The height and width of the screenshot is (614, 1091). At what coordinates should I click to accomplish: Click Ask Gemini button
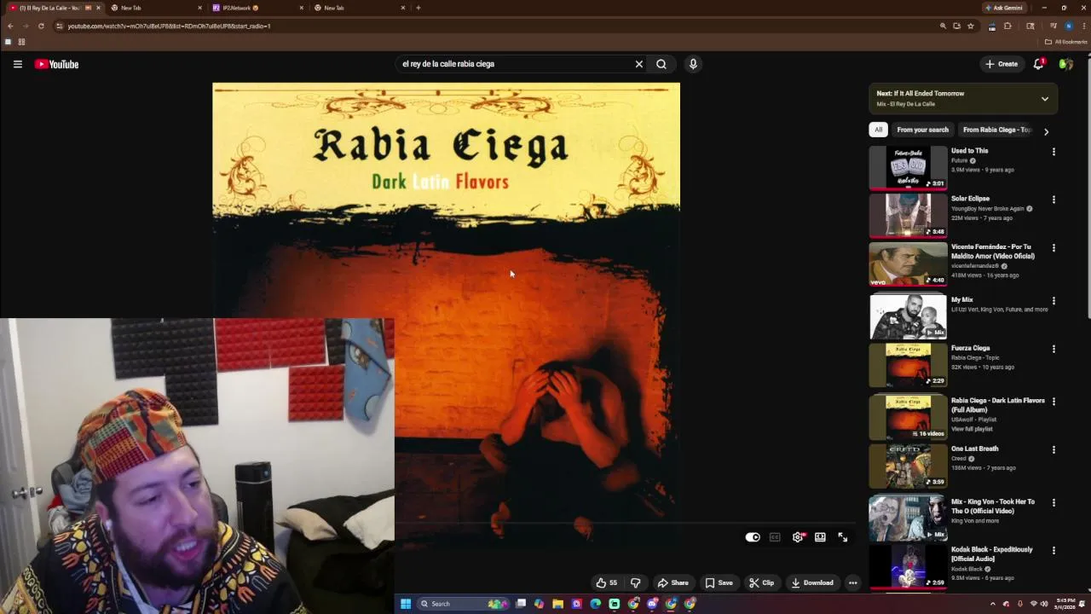point(1004,8)
